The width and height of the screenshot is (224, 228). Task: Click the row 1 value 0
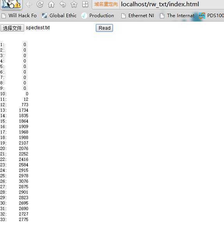click(x=25, y=45)
